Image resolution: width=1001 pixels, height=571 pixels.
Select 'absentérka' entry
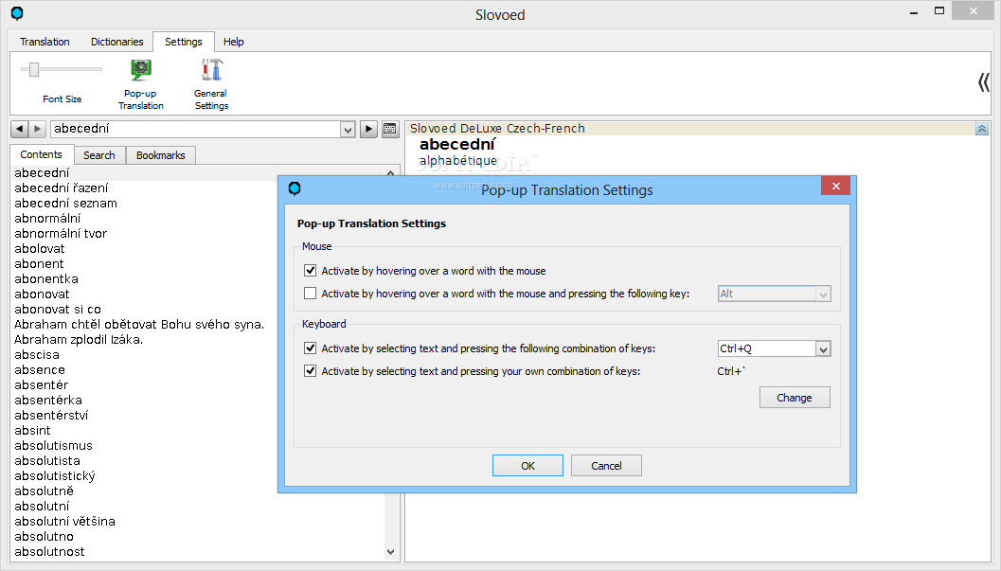48,400
